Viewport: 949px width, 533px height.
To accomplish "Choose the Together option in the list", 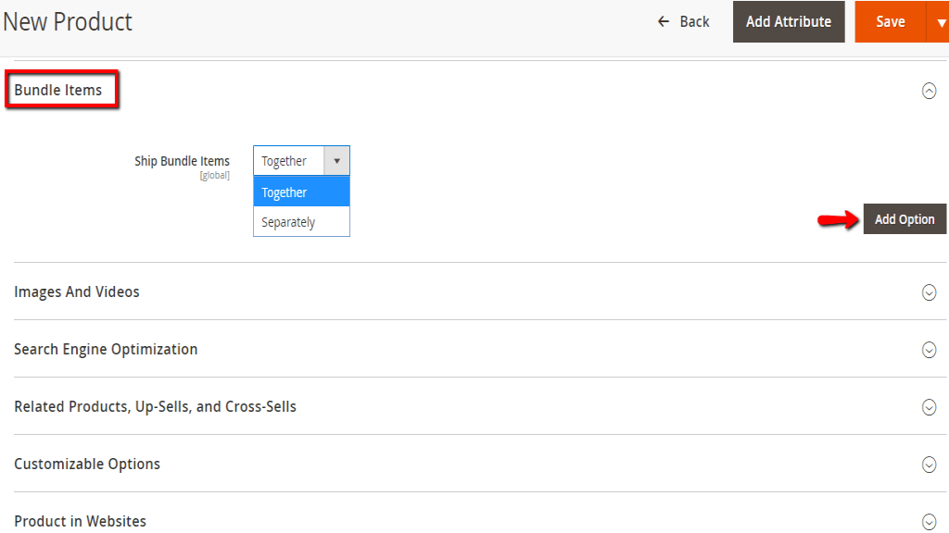I will 301,192.
